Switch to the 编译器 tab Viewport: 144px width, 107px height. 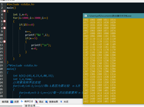click(x=5, y=102)
